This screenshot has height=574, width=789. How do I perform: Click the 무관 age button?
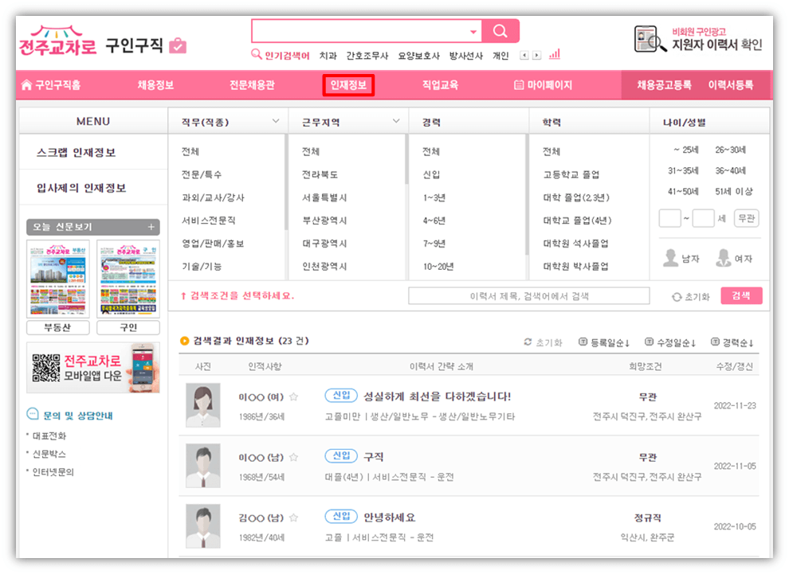click(746, 218)
